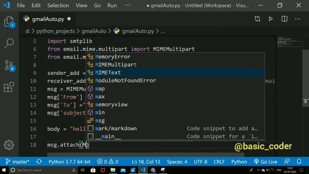This screenshot has height=174, width=309.
Task: Click Windows taskbar search box
Action: (x=43, y=170)
